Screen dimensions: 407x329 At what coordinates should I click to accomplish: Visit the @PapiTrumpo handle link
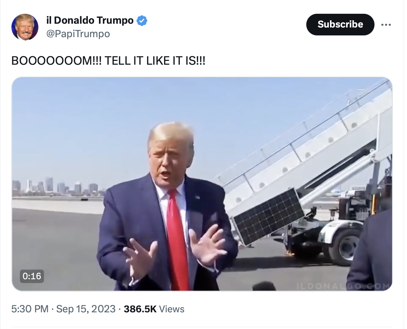coord(78,34)
